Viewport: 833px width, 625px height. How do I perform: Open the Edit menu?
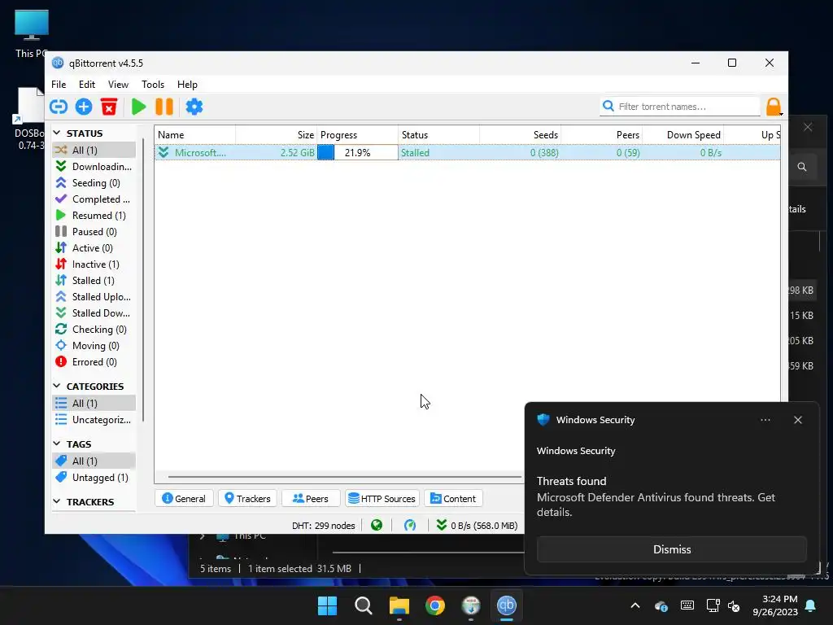pos(86,85)
